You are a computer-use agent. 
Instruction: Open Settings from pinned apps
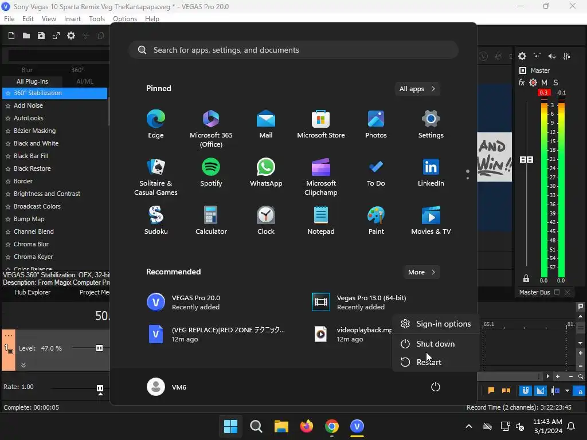(431, 124)
